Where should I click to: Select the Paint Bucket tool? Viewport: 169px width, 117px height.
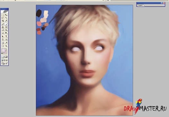point(6,30)
